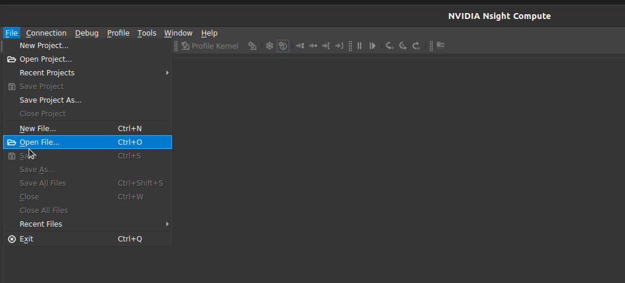Select Open File... menu entry
The image size is (625, 283).
click(x=40, y=142)
